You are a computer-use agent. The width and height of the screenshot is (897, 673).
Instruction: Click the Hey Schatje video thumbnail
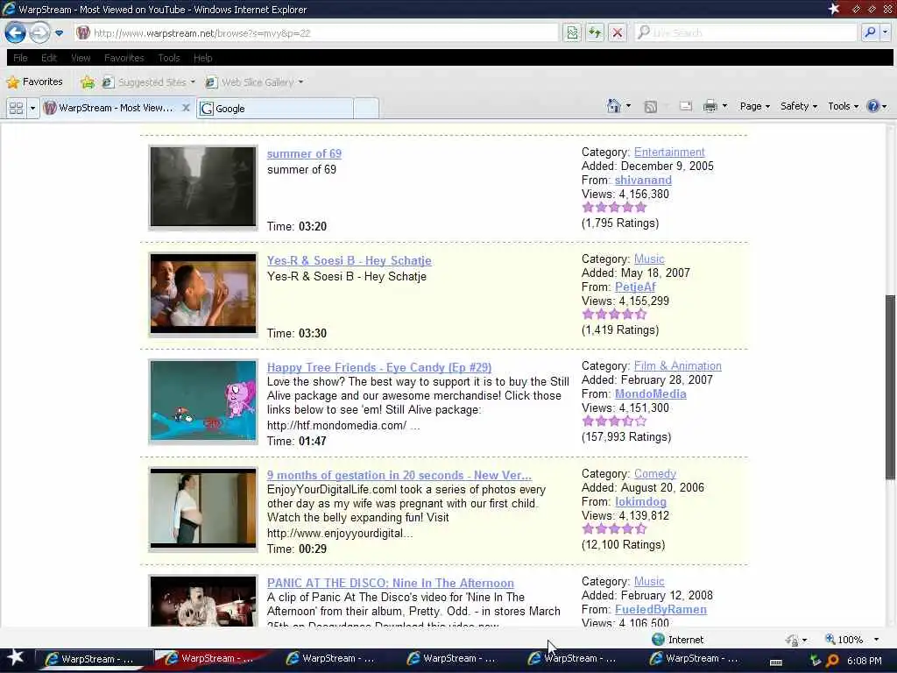click(x=203, y=294)
